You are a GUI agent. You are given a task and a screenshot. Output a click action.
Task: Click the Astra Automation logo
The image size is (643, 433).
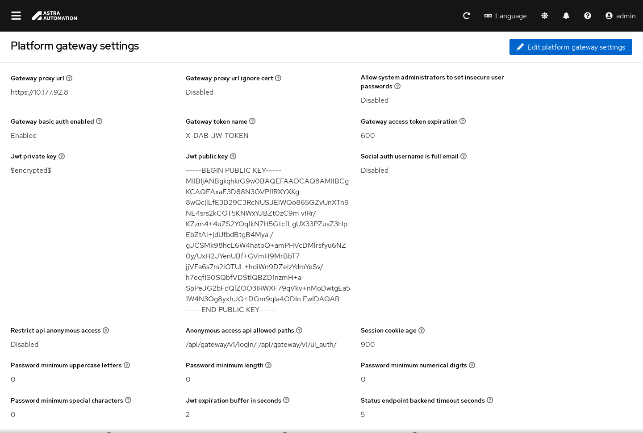tap(54, 16)
